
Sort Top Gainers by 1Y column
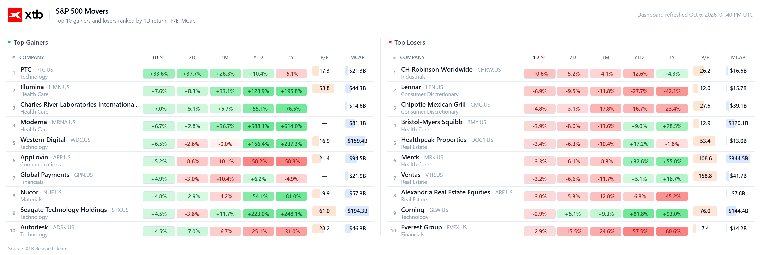pyautogui.click(x=291, y=57)
